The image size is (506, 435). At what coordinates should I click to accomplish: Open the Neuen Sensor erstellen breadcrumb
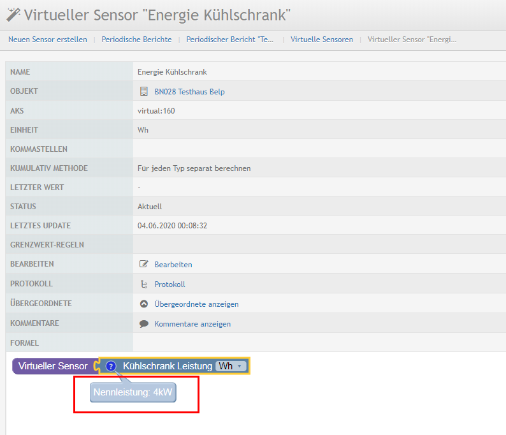coord(48,40)
